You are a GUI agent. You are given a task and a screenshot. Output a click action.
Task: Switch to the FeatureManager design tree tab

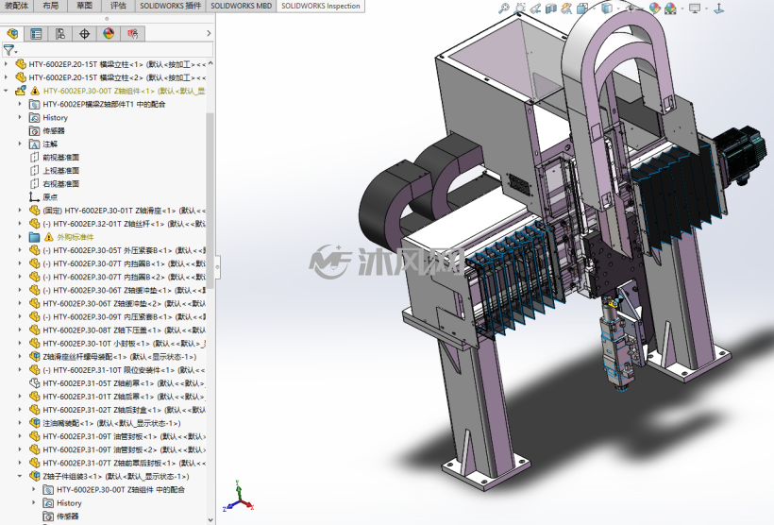pos(12,34)
